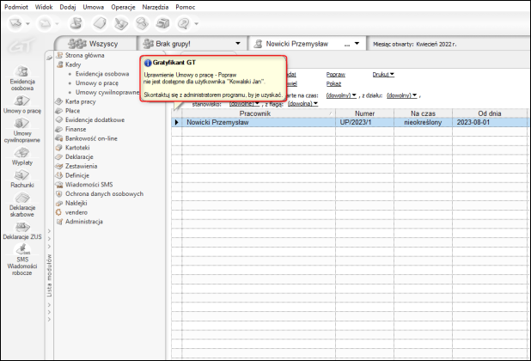The image size is (531, 361).
Task: Select Umowy o pracę under Kadry
Action: point(97,83)
